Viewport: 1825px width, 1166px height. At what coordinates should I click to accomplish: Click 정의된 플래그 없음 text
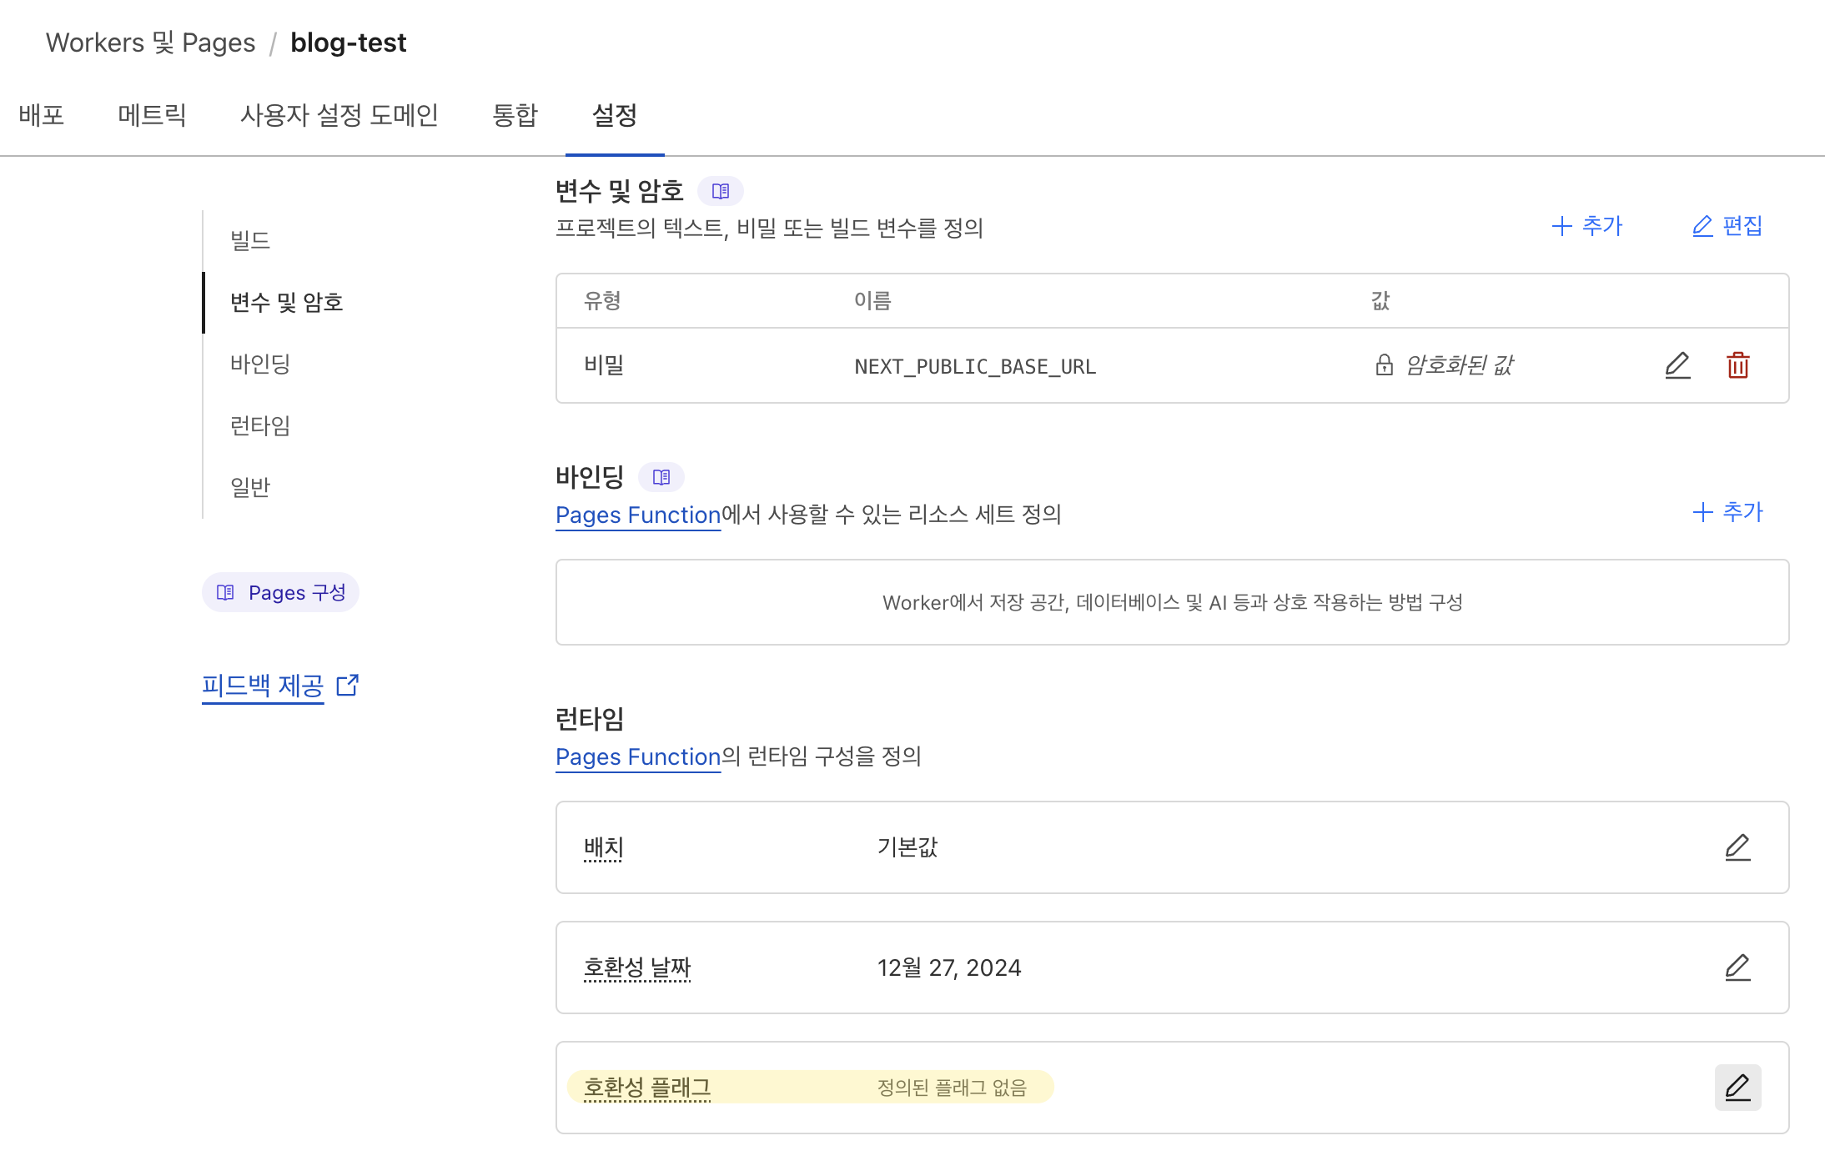[x=952, y=1088]
